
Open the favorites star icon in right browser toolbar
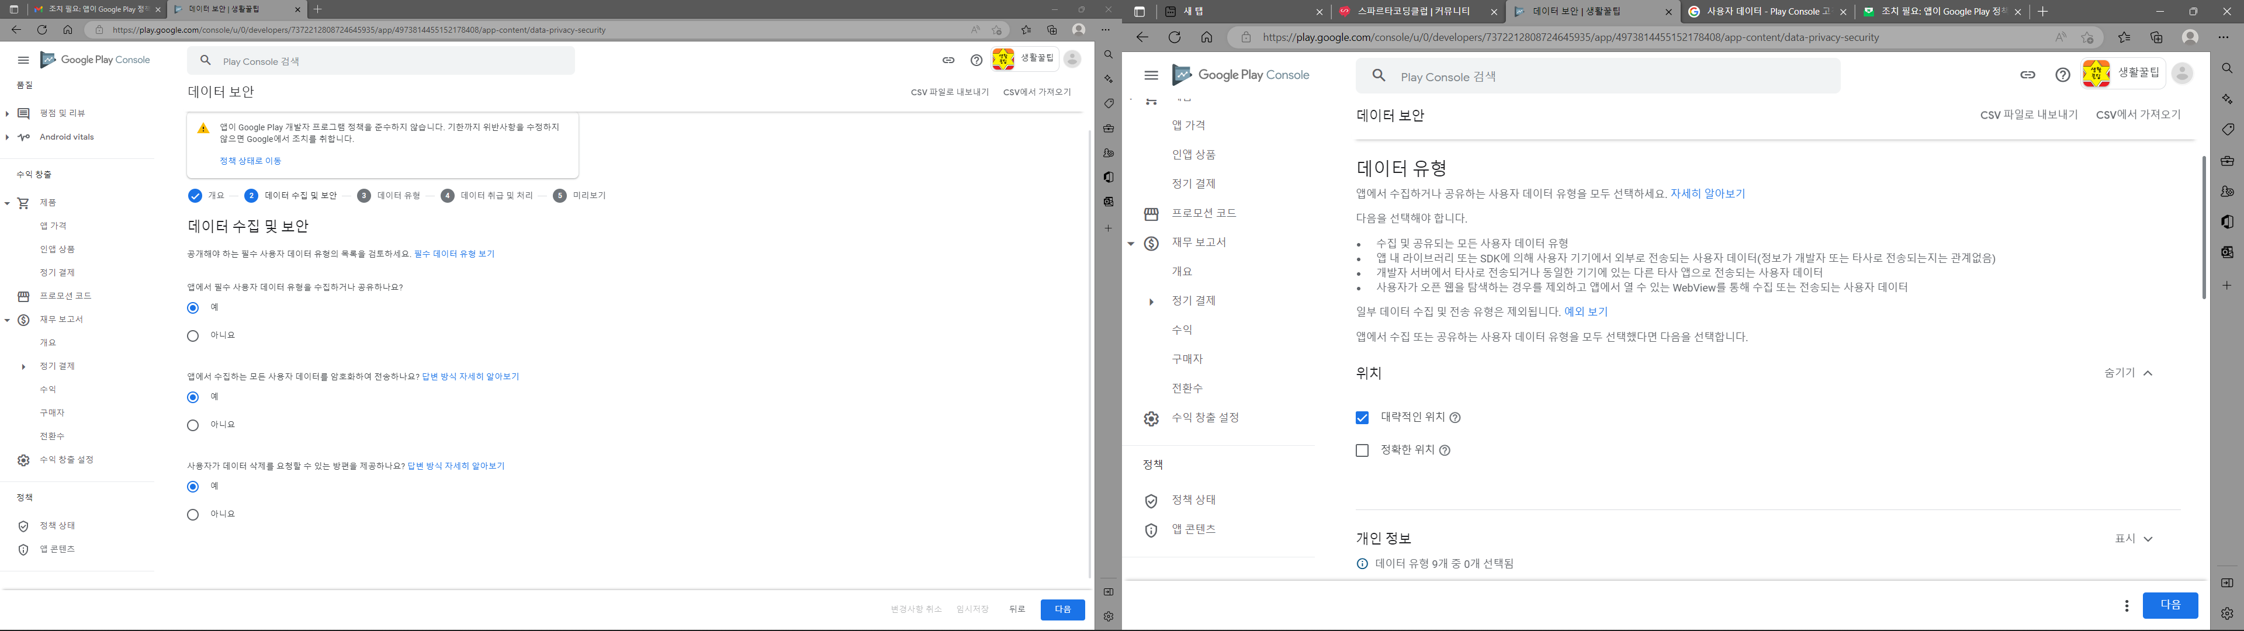tap(2124, 37)
